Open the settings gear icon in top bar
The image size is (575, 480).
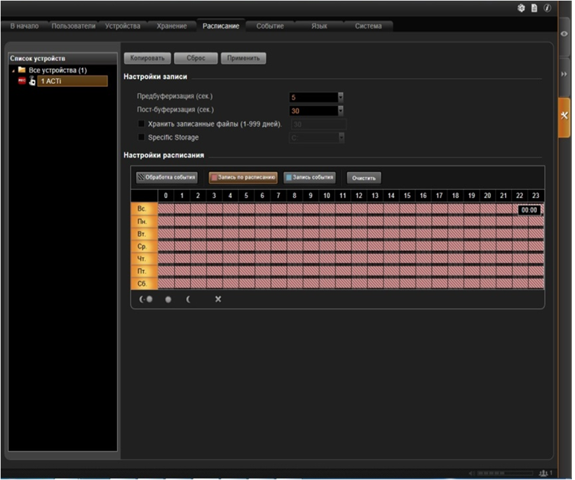click(x=521, y=8)
